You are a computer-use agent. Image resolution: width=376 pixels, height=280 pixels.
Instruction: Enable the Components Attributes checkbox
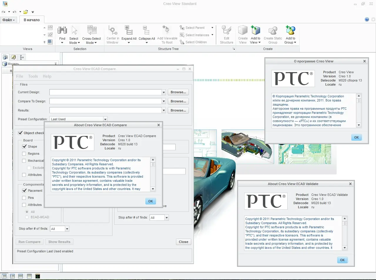point(24,205)
